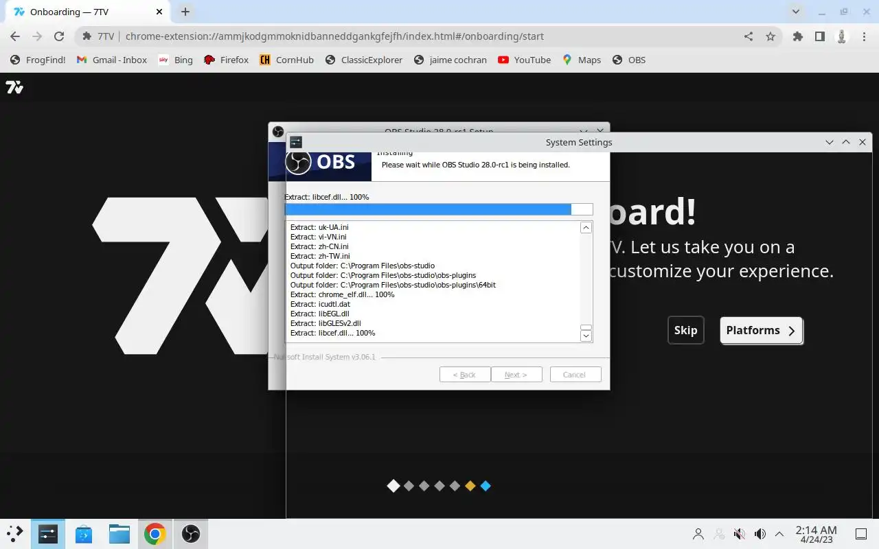Maximize the System Settings window
Screen dimensions: 879x549
pos(846,142)
